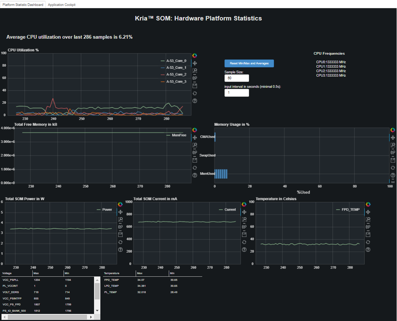Open Help for the Memory Usage chart
The image size is (397, 321).
coord(393,175)
